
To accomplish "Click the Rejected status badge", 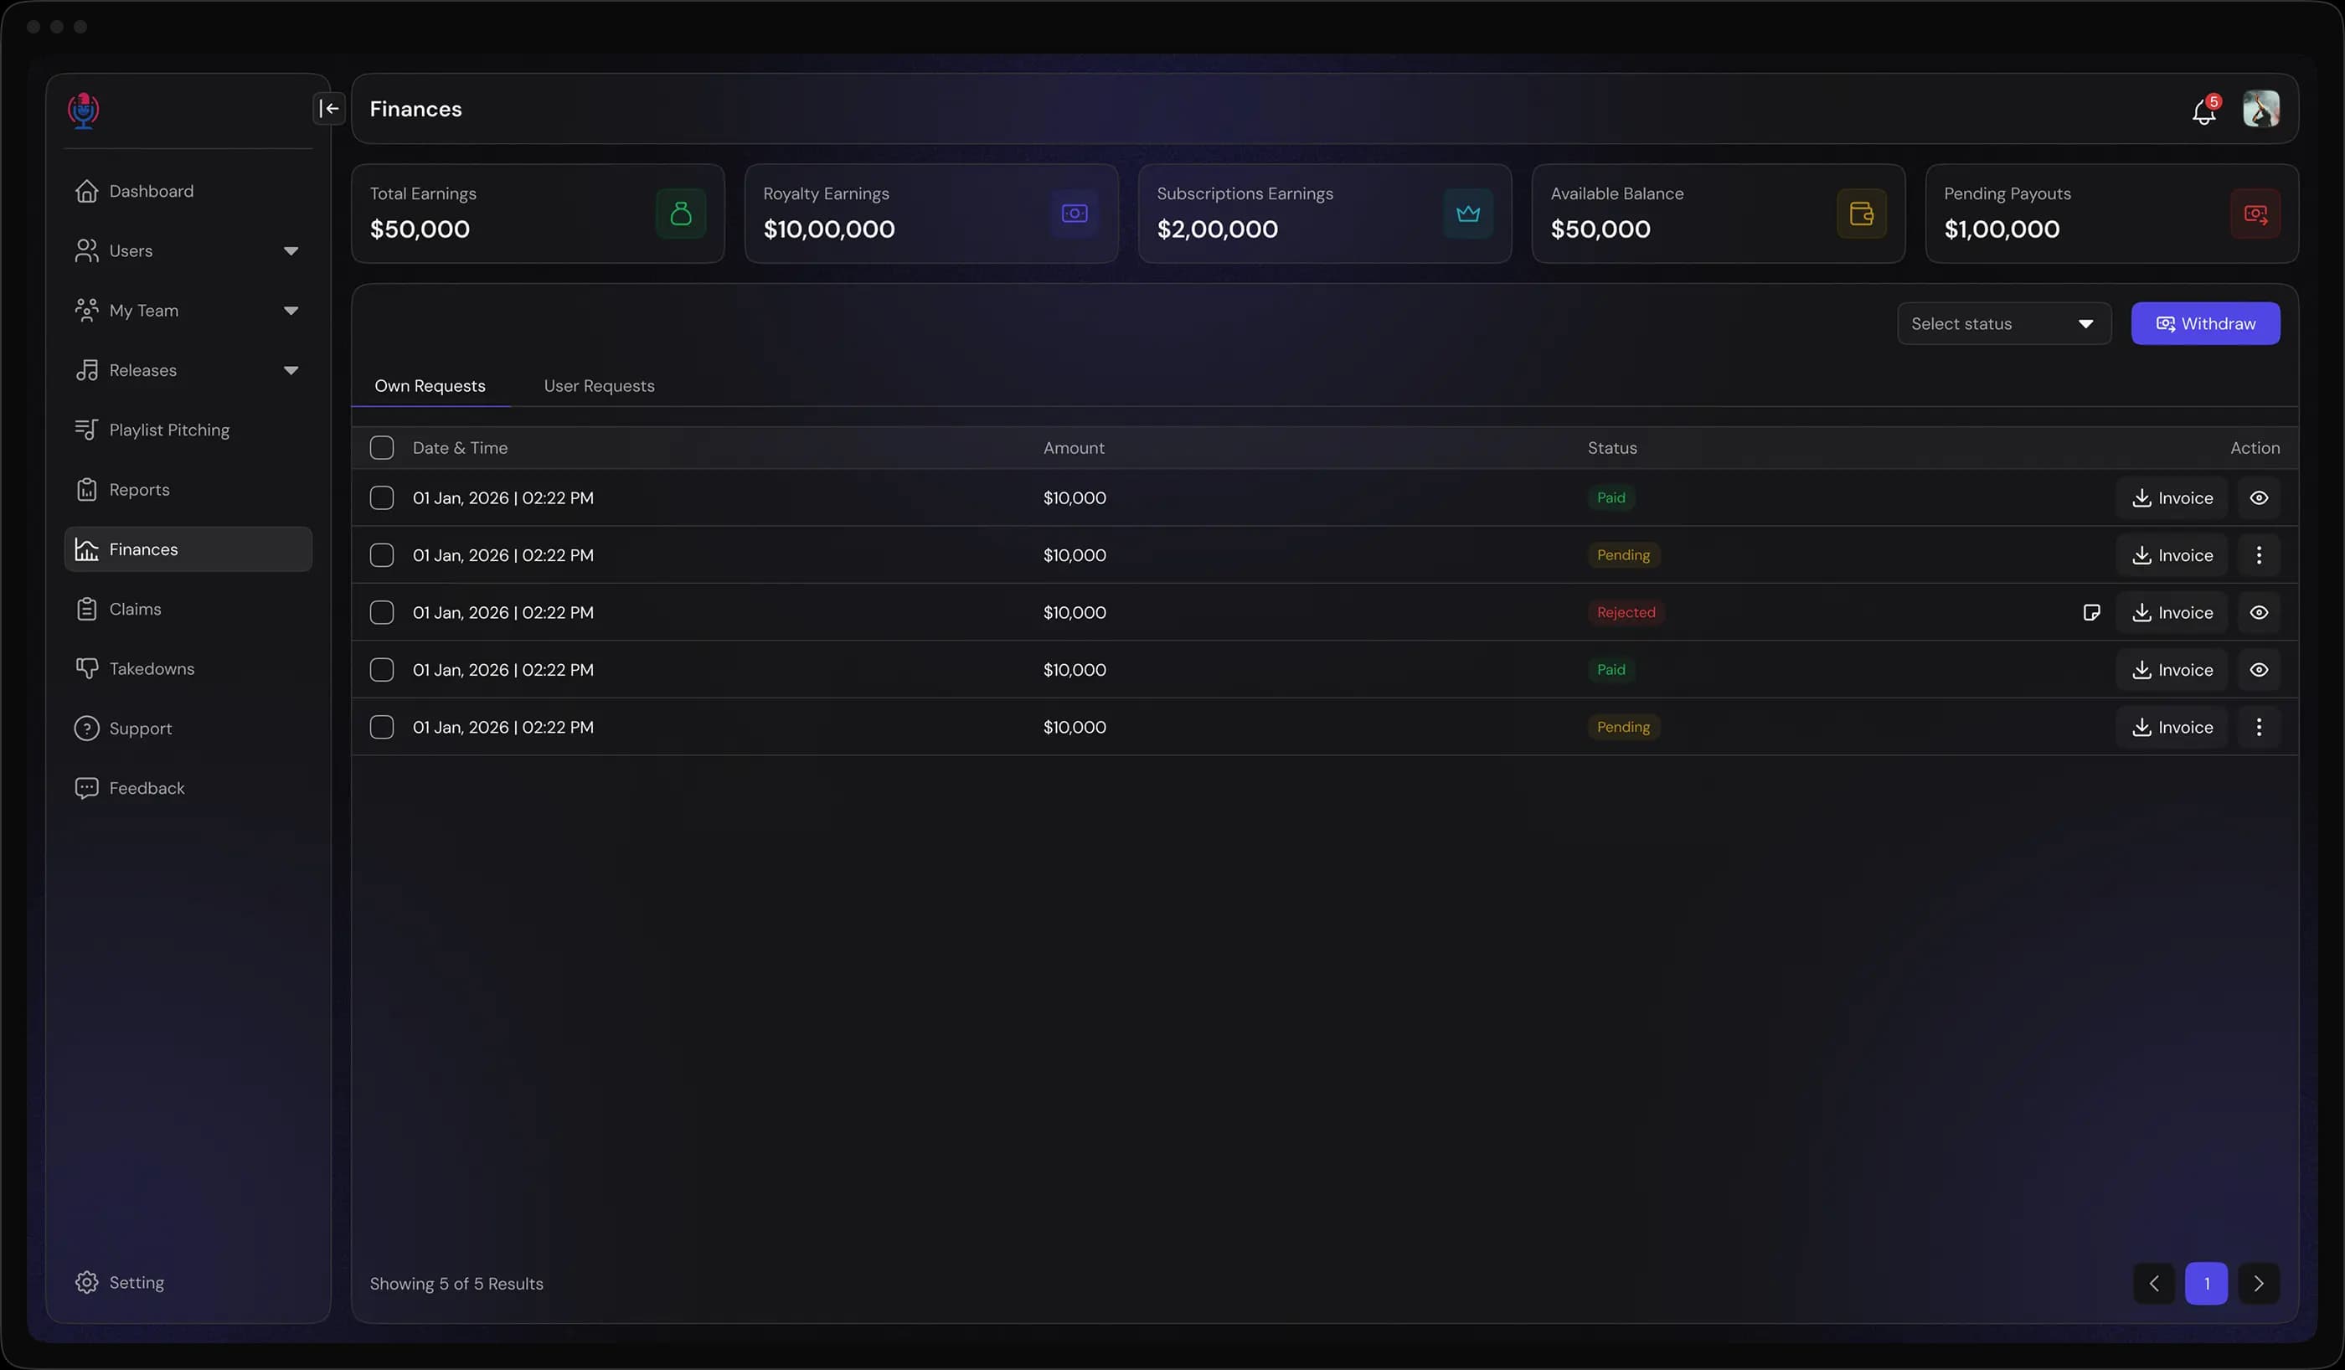I will 1626,612.
